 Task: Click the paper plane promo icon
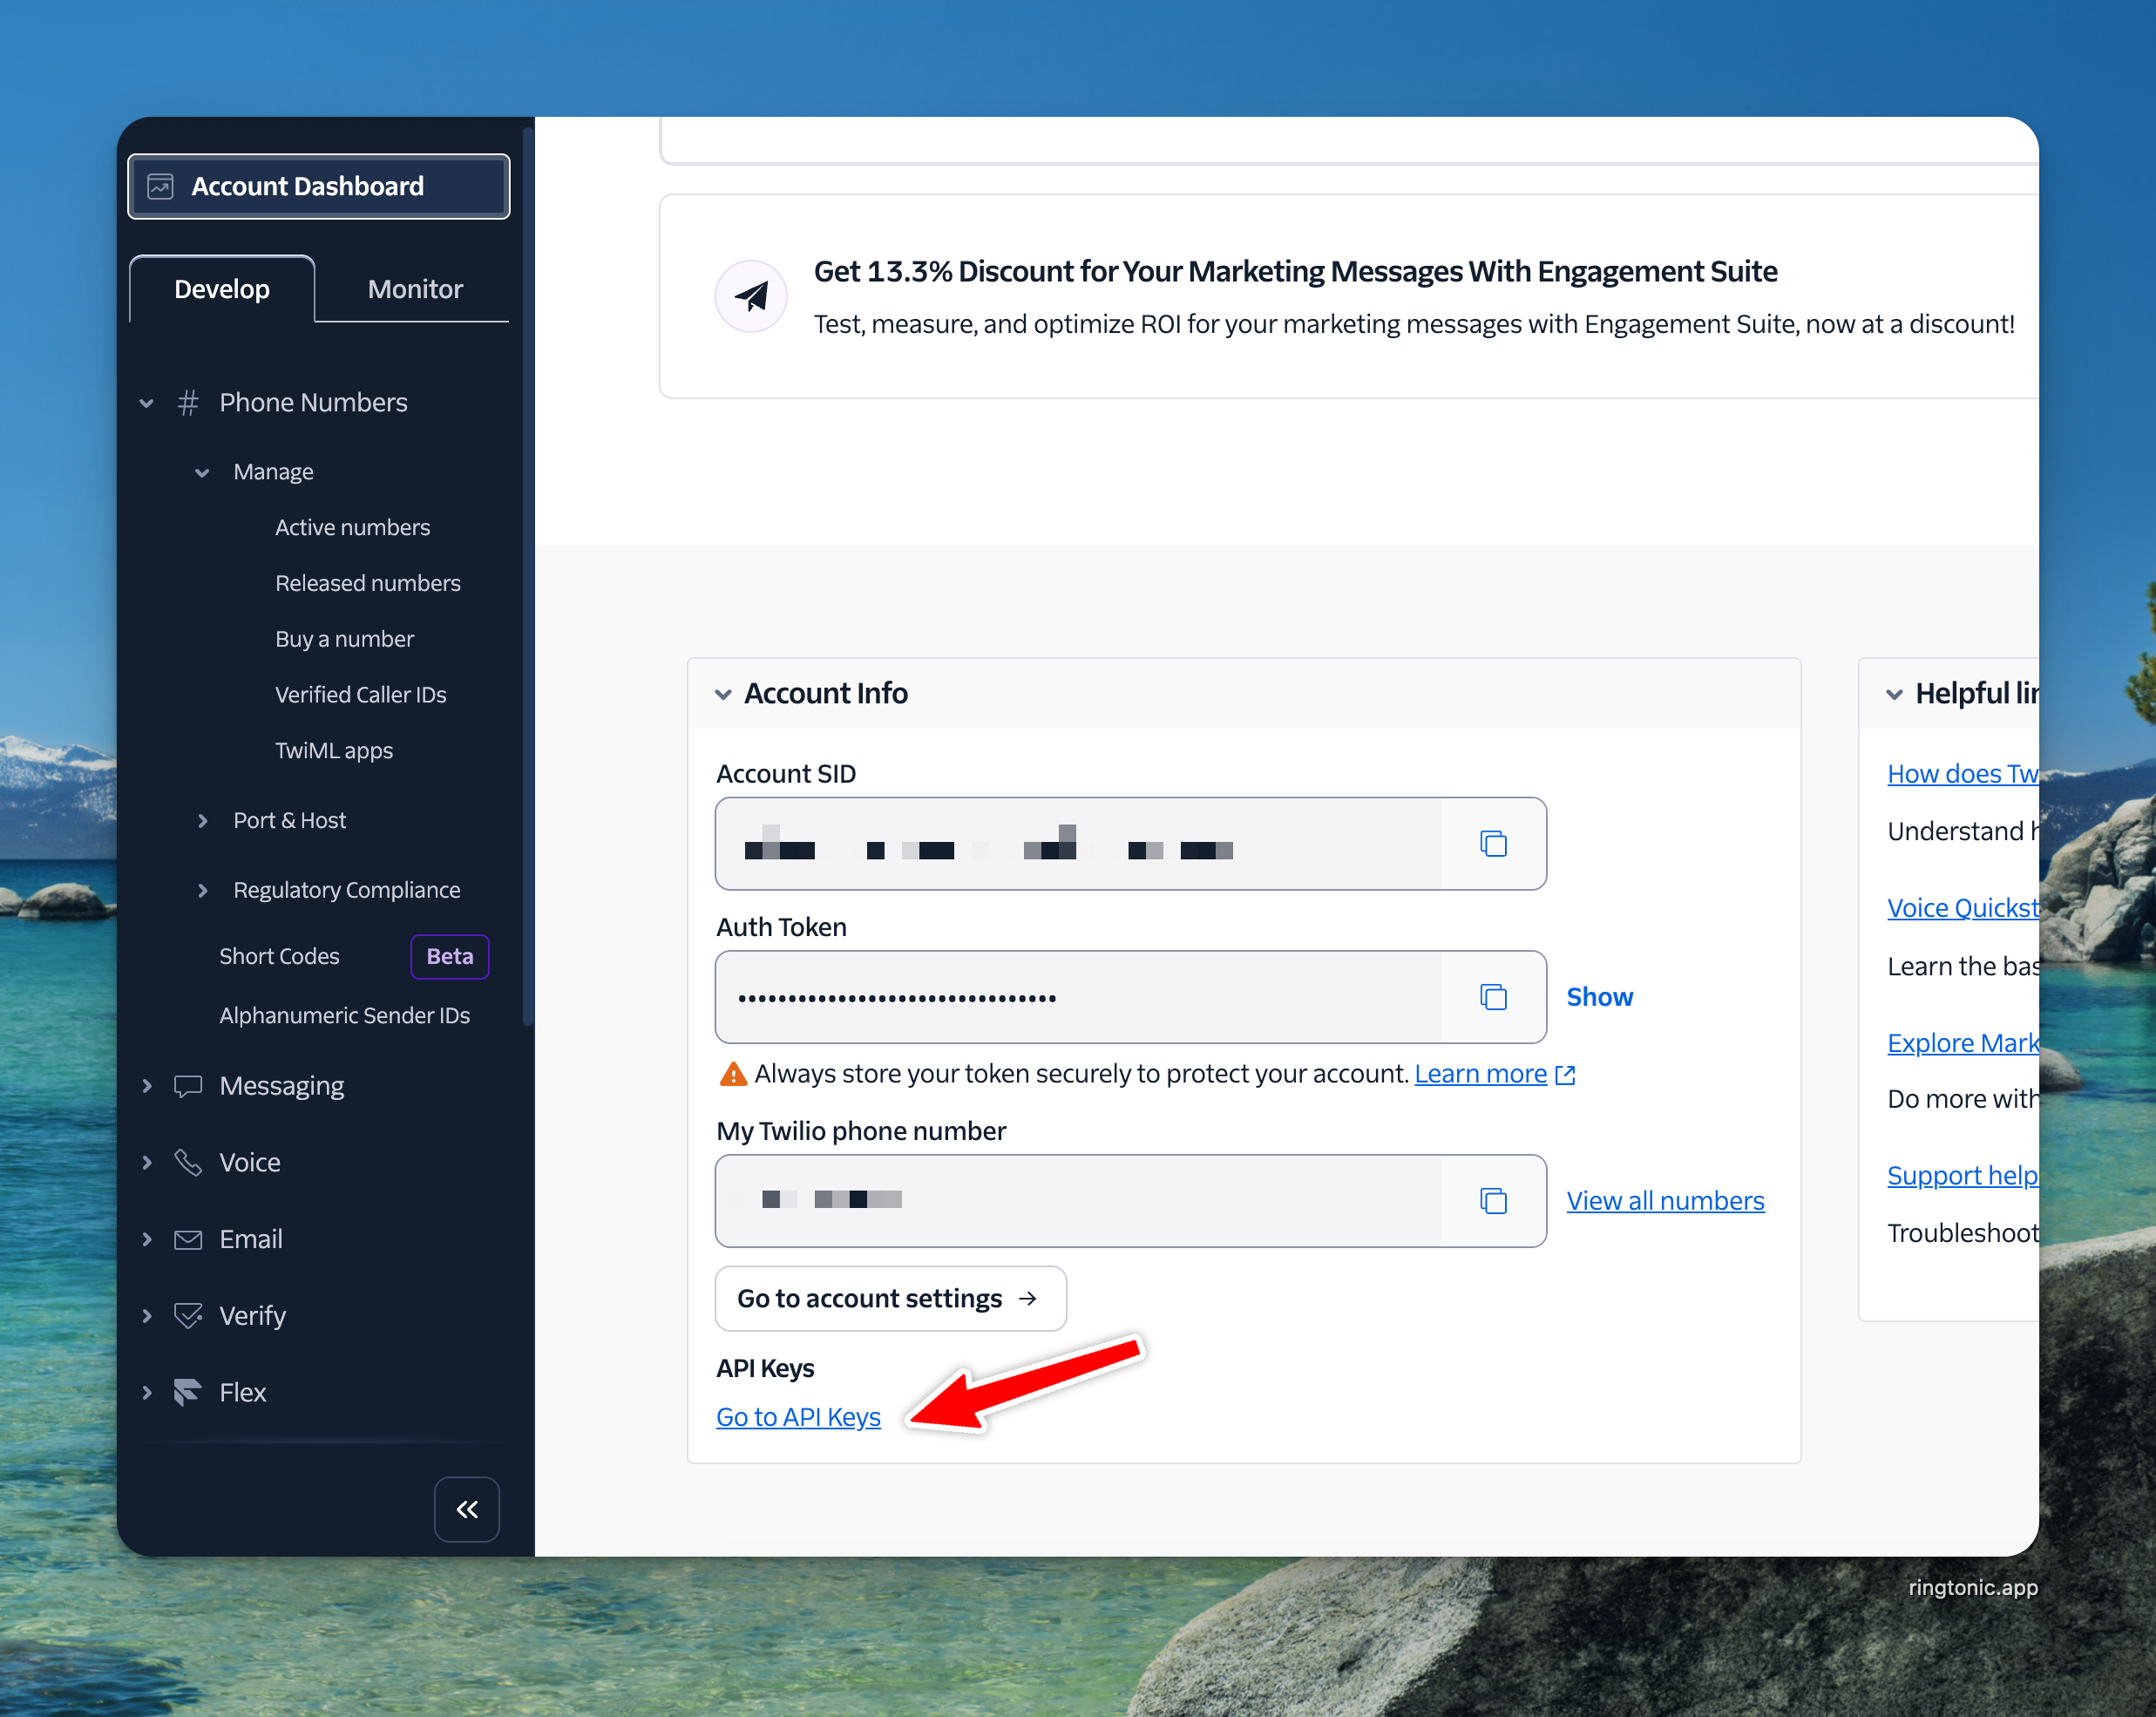point(751,296)
